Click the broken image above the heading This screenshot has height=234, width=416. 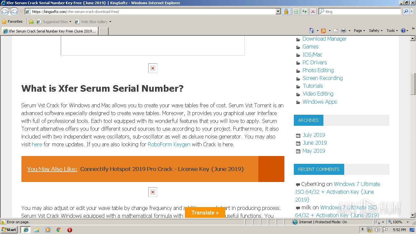[x=153, y=68]
